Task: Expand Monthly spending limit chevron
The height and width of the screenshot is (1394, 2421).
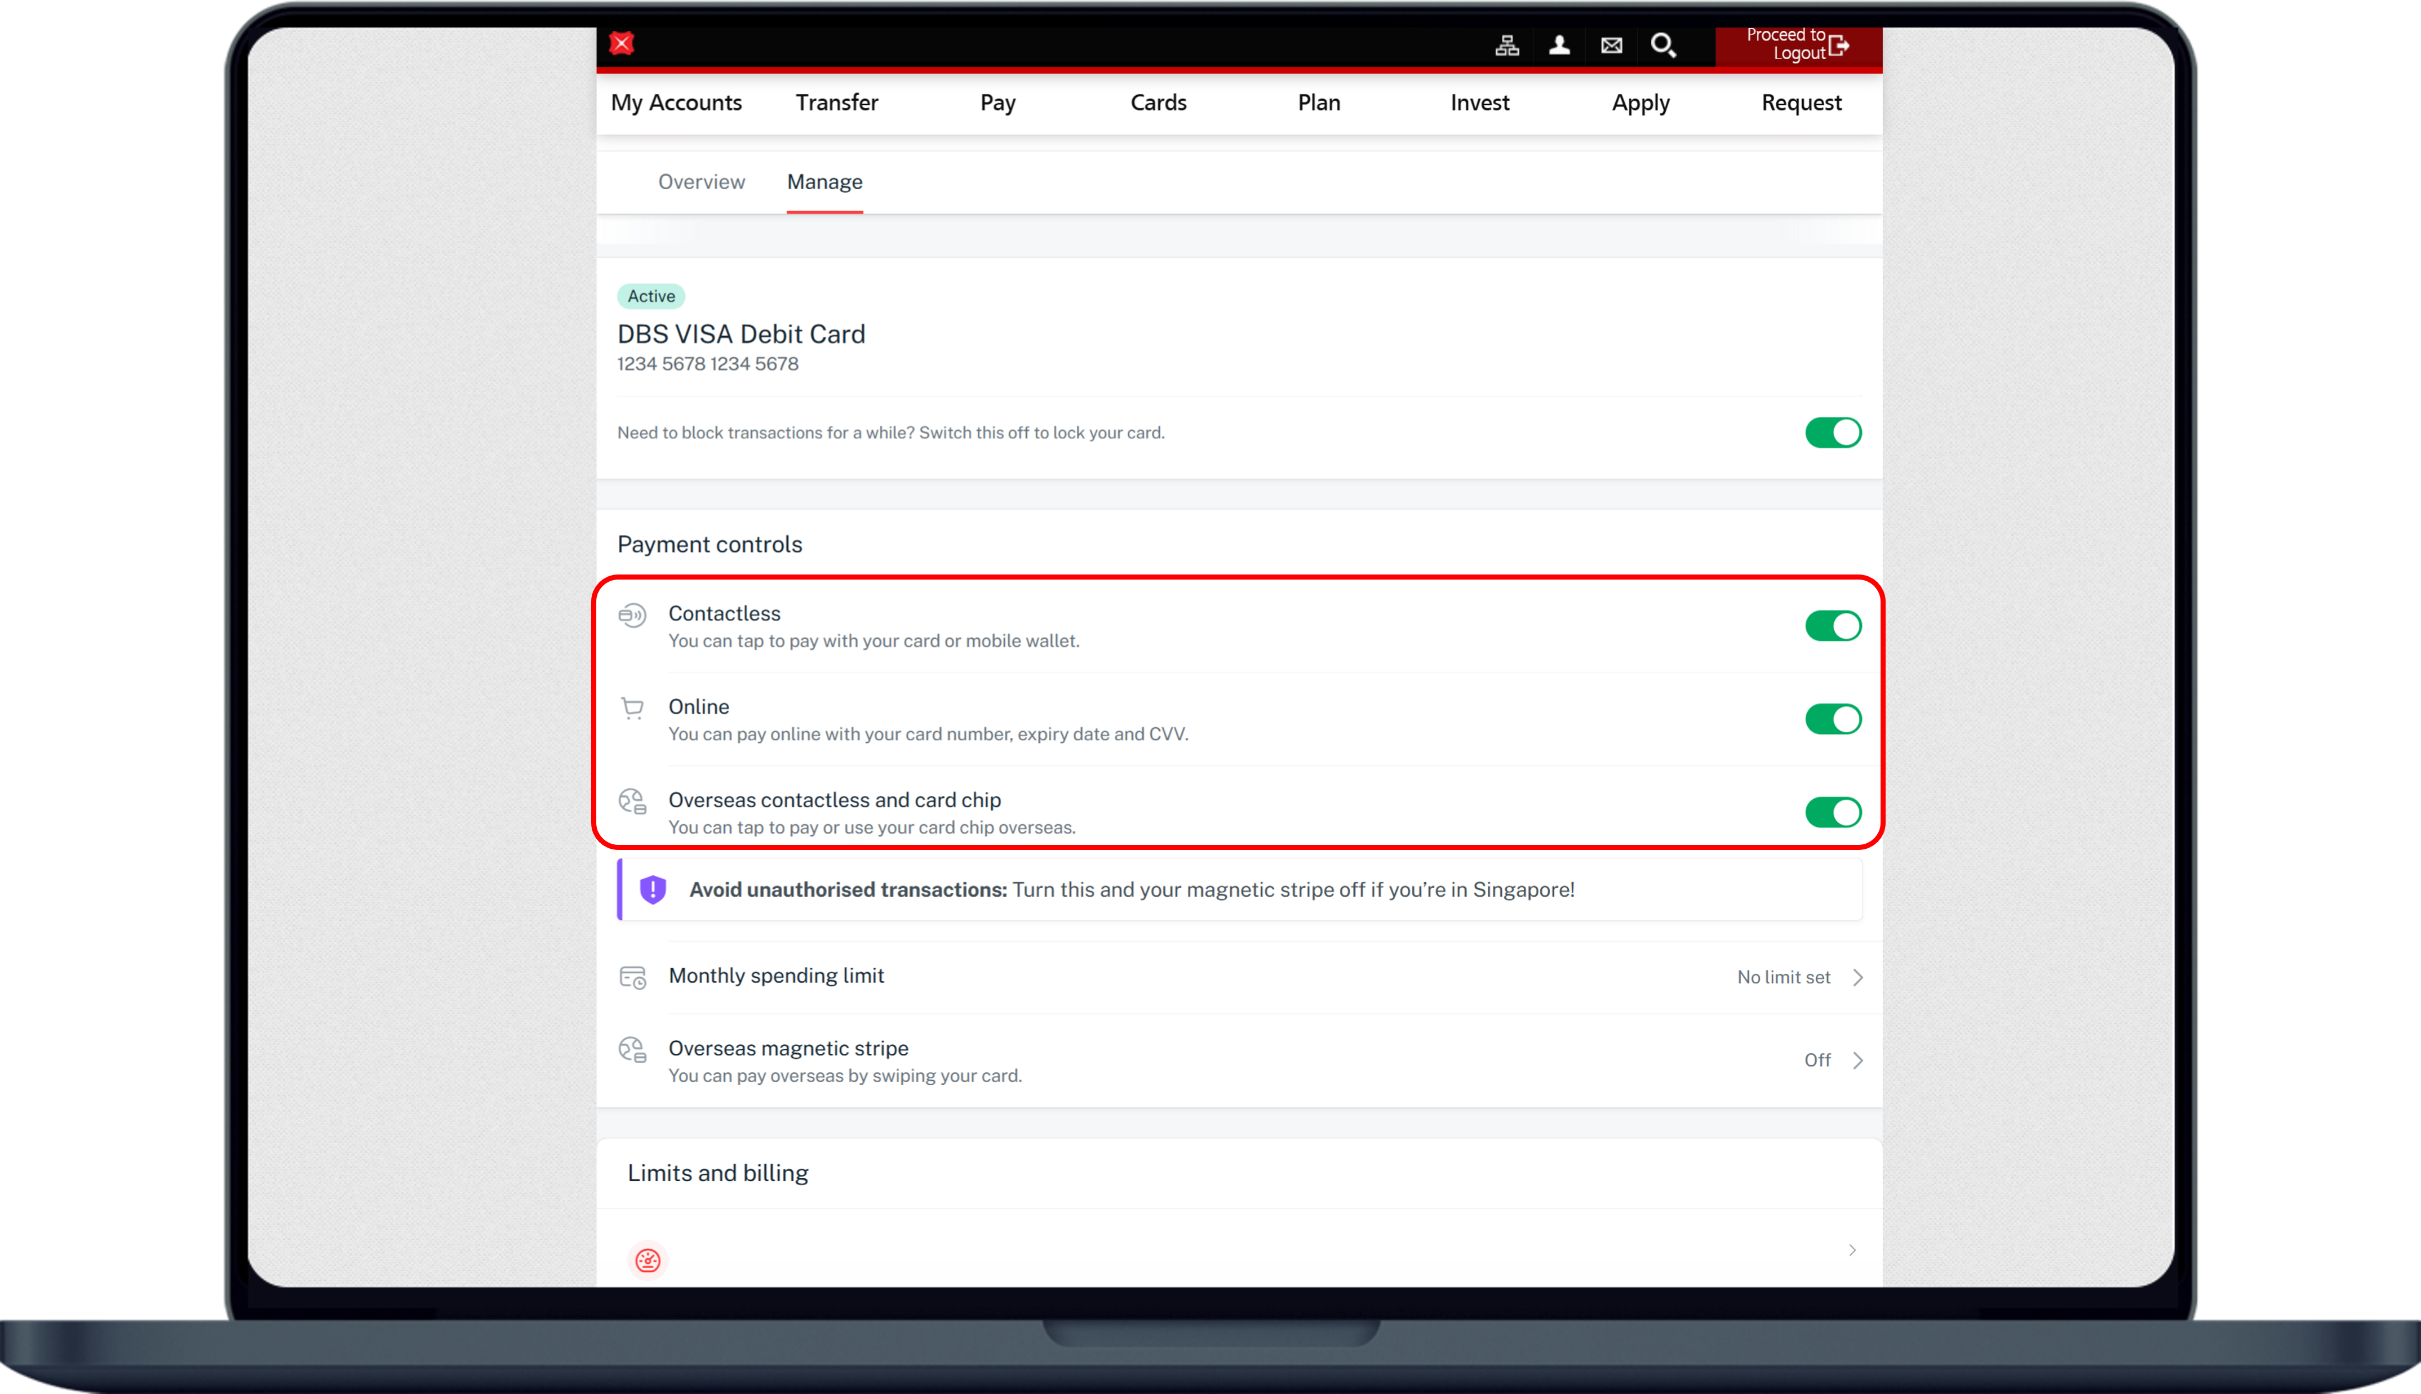Action: [x=1857, y=978]
